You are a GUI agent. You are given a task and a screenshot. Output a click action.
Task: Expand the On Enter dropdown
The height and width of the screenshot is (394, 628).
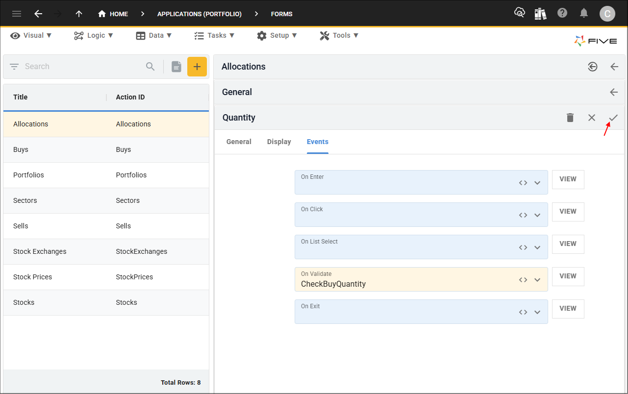[x=537, y=183]
